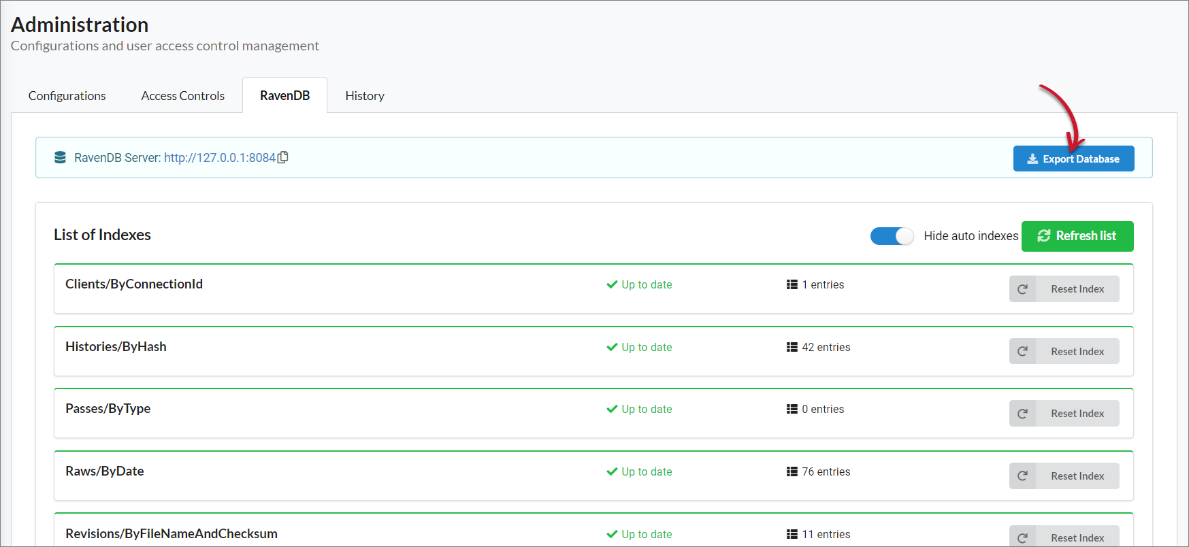This screenshot has width=1189, height=547.
Task: Reset Index for Revisions/ByFileNameAndChecksum
Action: (x=1064, y=536)
